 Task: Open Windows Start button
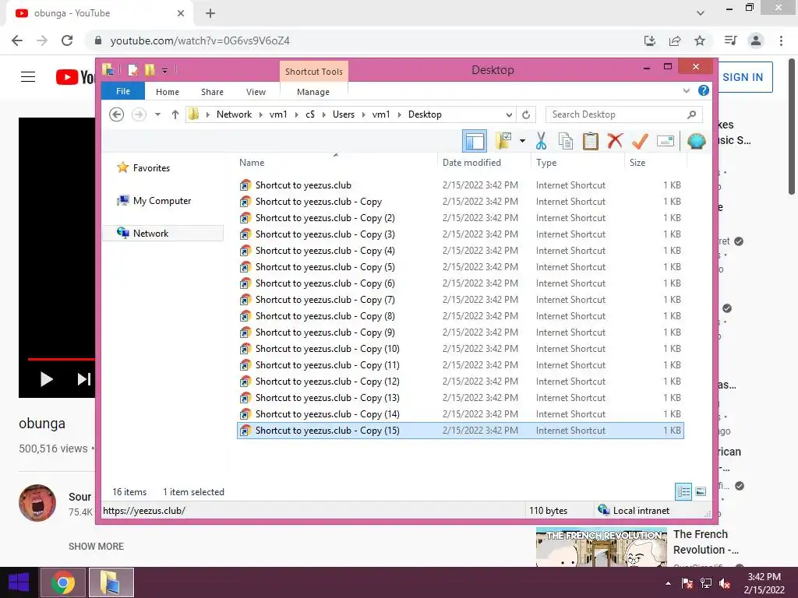19,582
